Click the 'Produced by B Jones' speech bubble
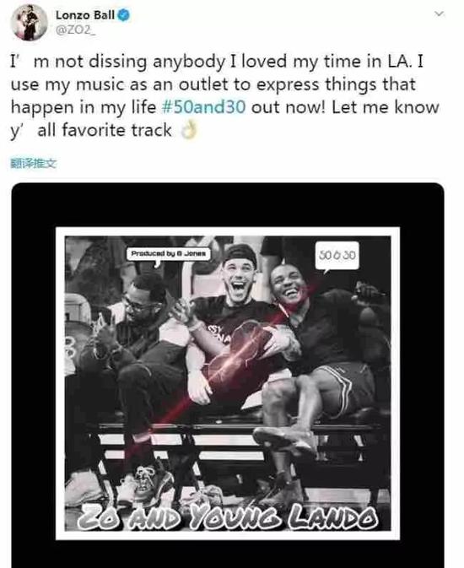464x568 pixels. pyautogui.click(x=169, y=254)
